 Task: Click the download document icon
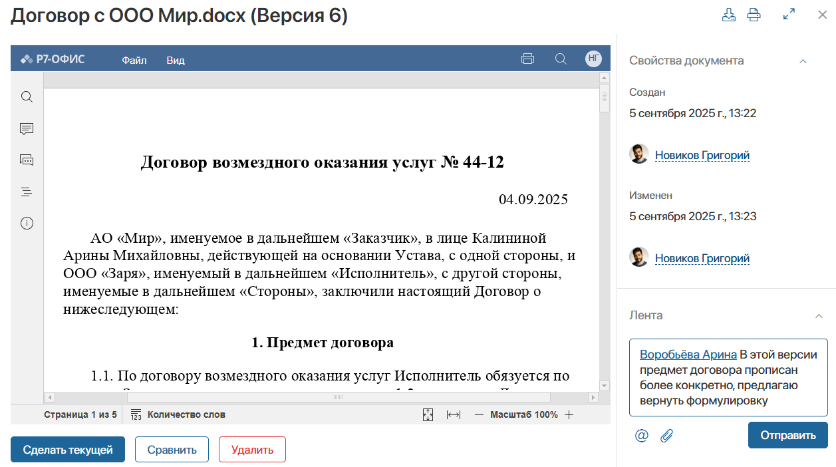(729, 15)
